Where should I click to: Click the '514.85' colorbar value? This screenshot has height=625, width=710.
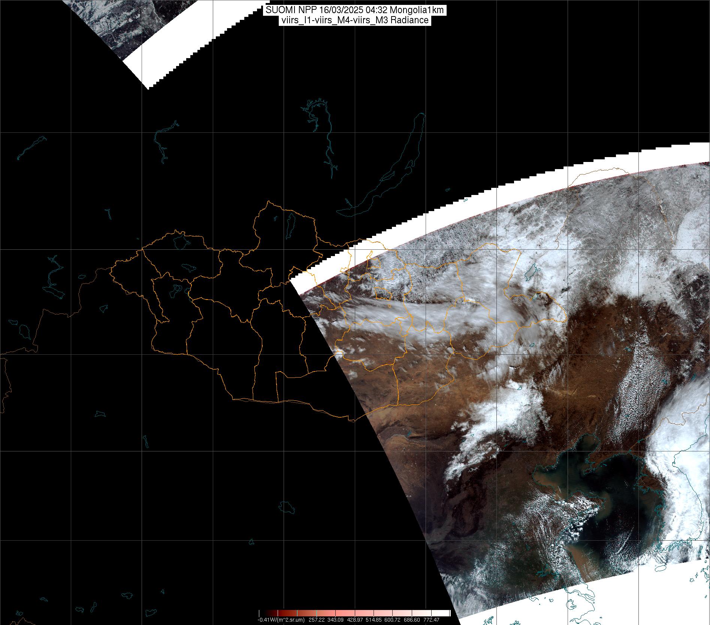[x=374, y=620]
